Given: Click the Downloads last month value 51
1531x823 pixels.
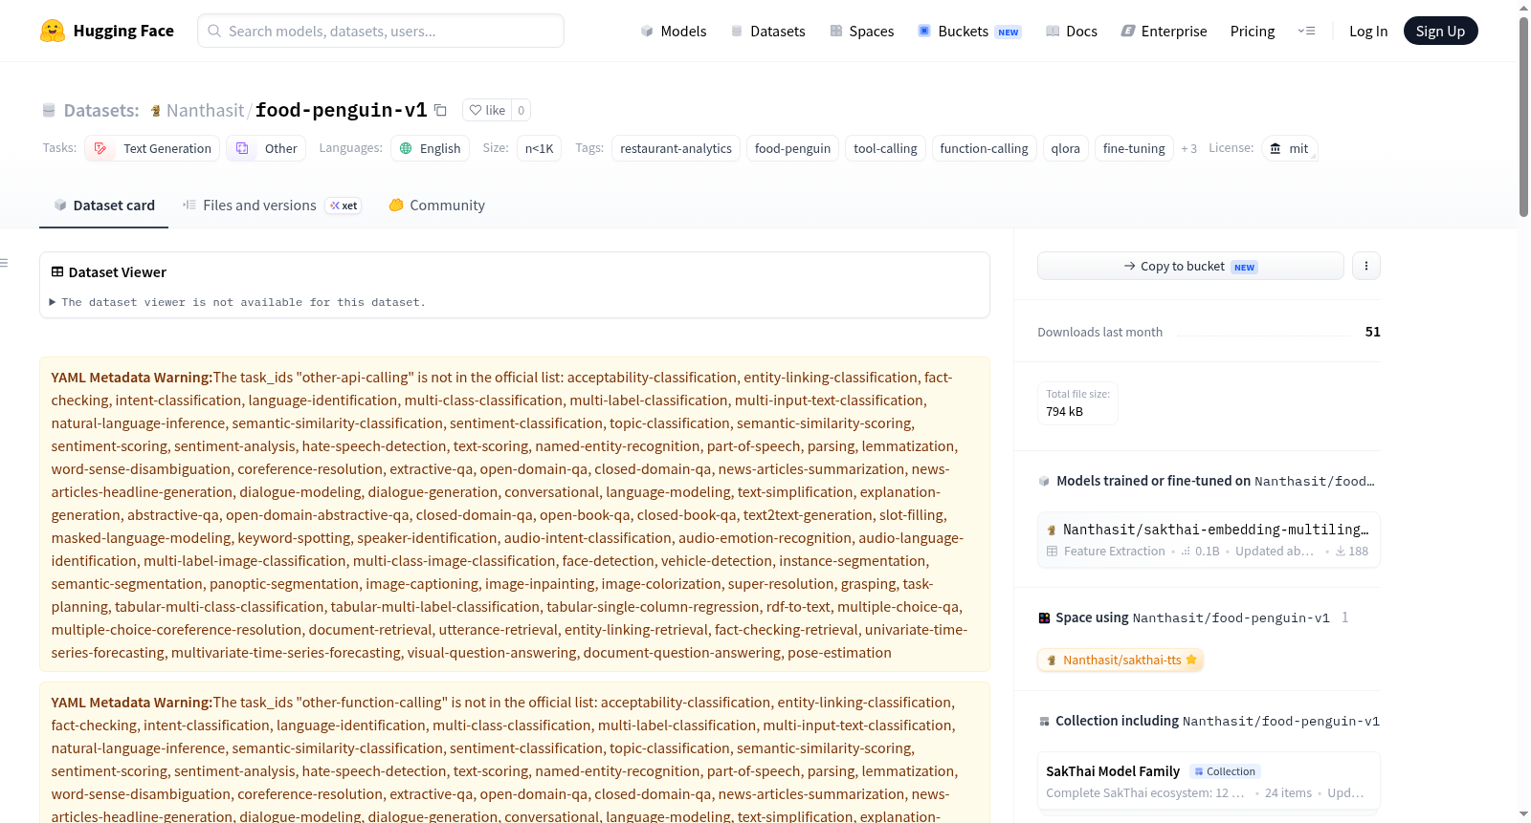Looking at the screenshot, I should click(x=1373, y=332).
